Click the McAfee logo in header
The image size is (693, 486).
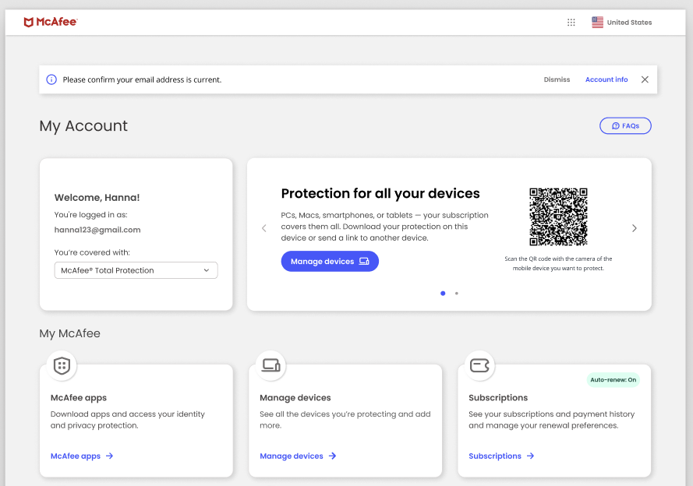(51, 22)
